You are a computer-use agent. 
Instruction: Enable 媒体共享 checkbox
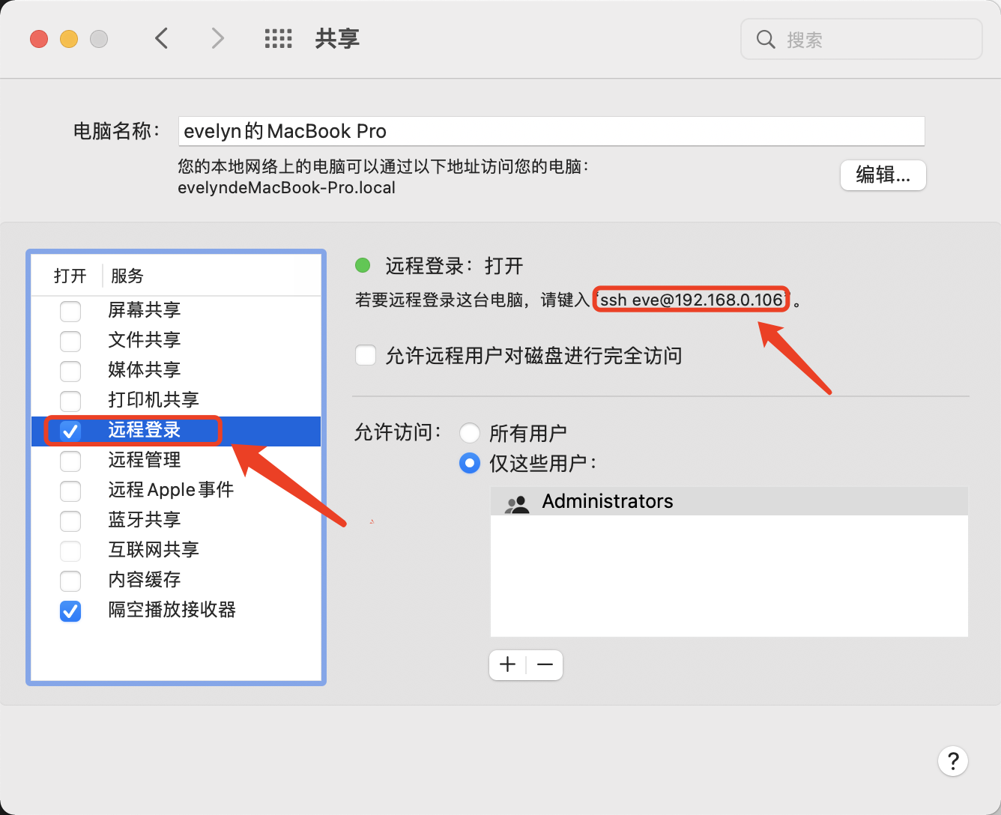tap(70, 371)
